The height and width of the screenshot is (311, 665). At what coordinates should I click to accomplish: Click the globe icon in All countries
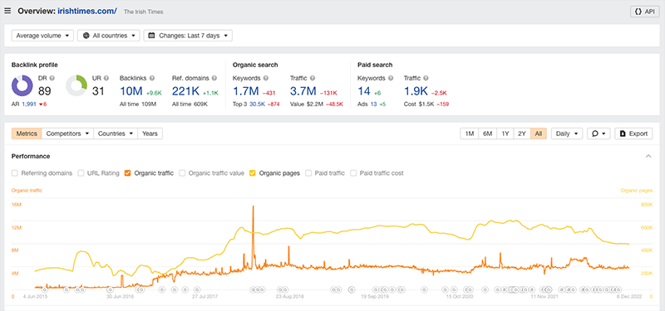pos(86,36)
